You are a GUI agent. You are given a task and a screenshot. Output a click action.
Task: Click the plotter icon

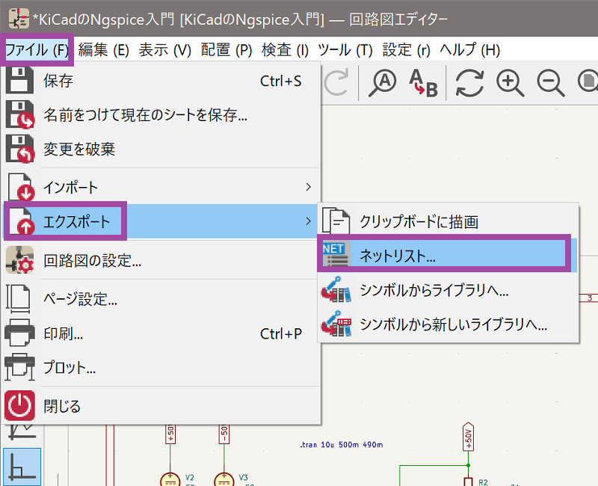[x=19, y=367]
